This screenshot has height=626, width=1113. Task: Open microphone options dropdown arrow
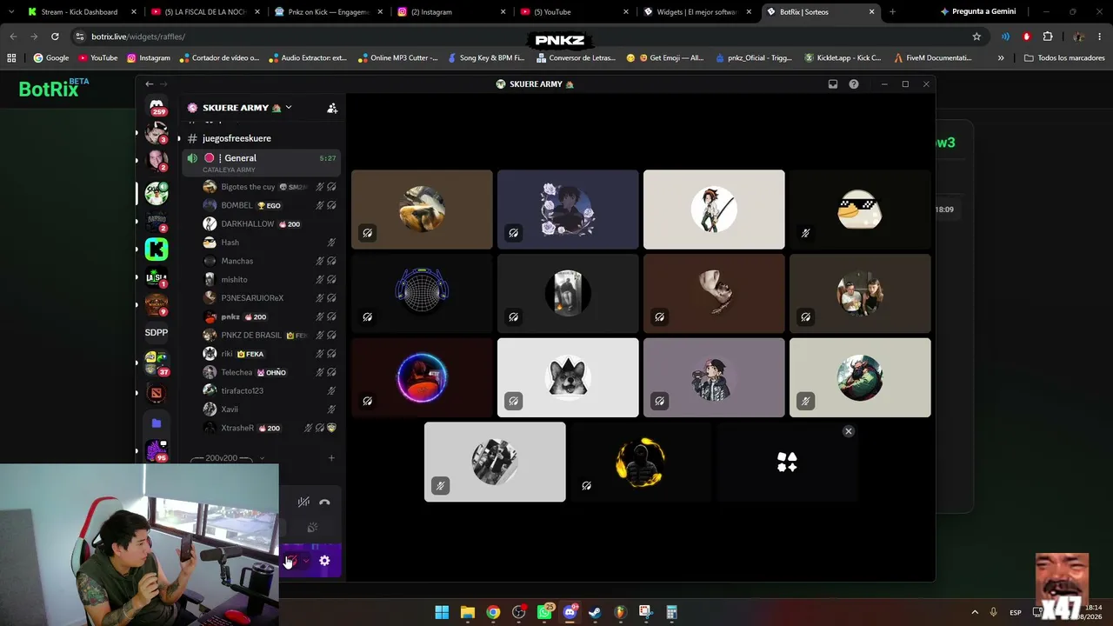pyautogui.click(x=305, y=561)
